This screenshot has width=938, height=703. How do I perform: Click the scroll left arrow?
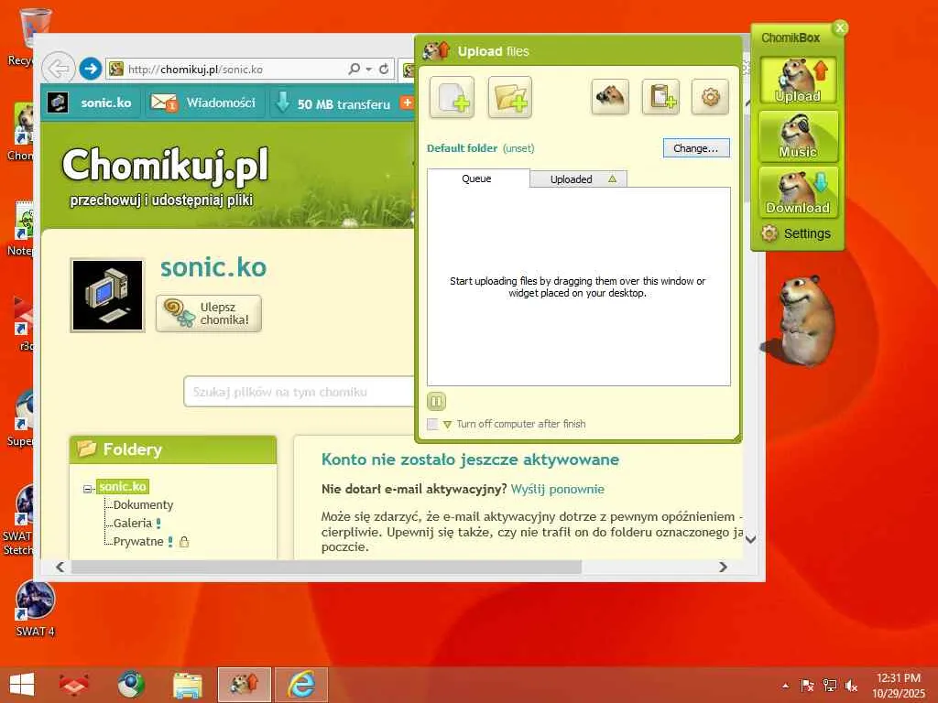pyautogui.click(x=60, y=567)
